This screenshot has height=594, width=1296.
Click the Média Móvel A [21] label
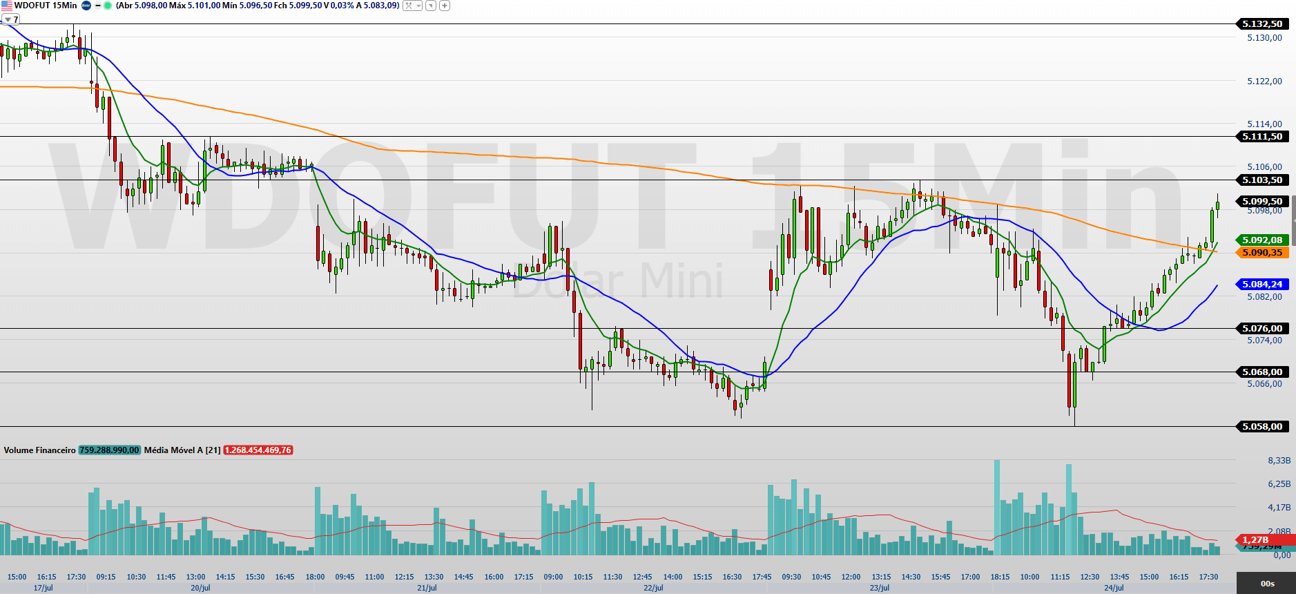point(182,450)
